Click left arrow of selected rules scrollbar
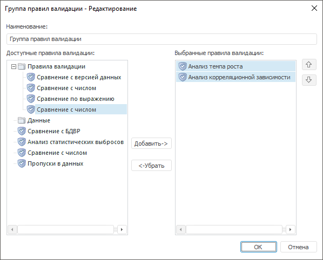The image size is (323, 260). pyautogui.click(x=181, y=229)
